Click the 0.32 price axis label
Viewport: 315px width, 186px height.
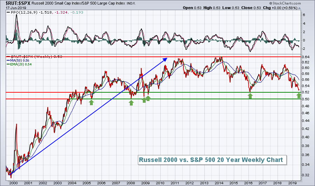306,175
